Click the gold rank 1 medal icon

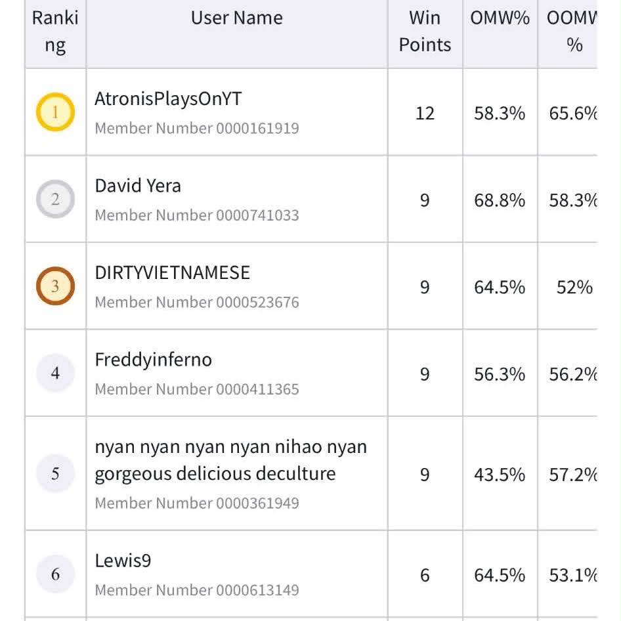coord(55,112)
